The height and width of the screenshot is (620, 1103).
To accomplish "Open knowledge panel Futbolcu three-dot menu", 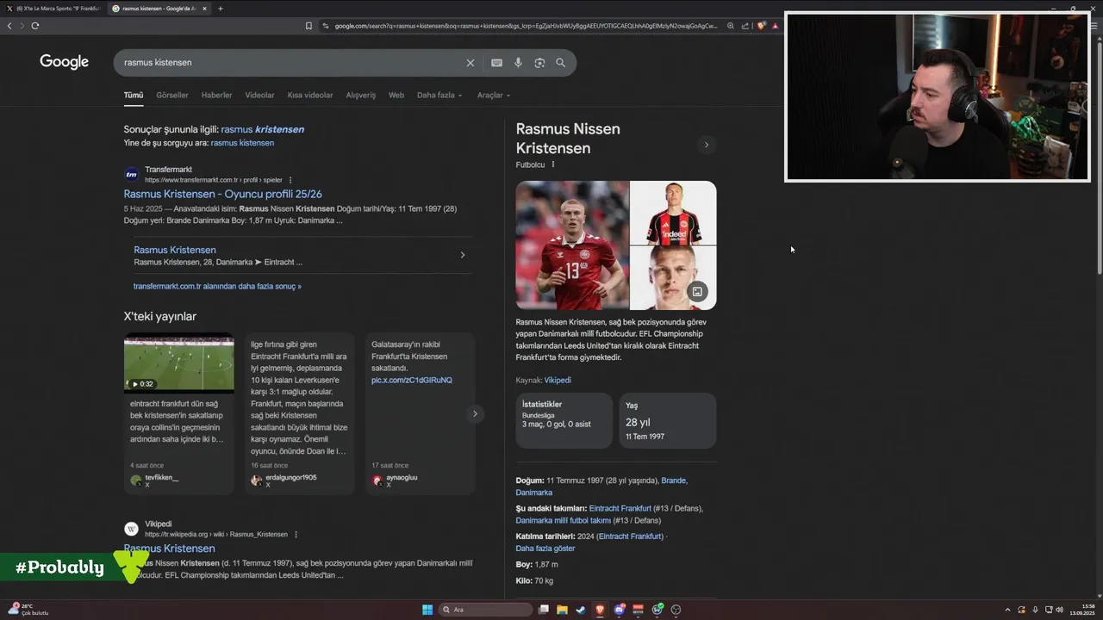I will pyautogui.click(x=553, y=164).
